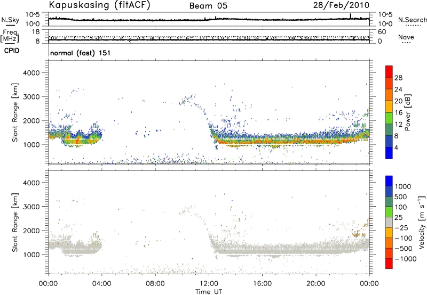Image resolution: width=427 pixels, height=295 pixels.
Task: Click the red segment of Power colorbar
Action: pyautogui.click(x=389, y=72)
